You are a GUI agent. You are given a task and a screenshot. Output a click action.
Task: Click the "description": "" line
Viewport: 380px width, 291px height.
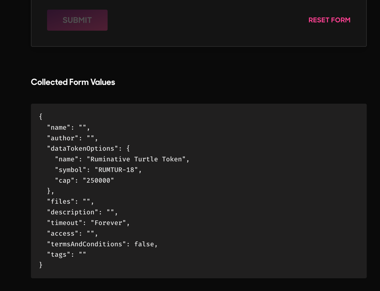(82, 212)
